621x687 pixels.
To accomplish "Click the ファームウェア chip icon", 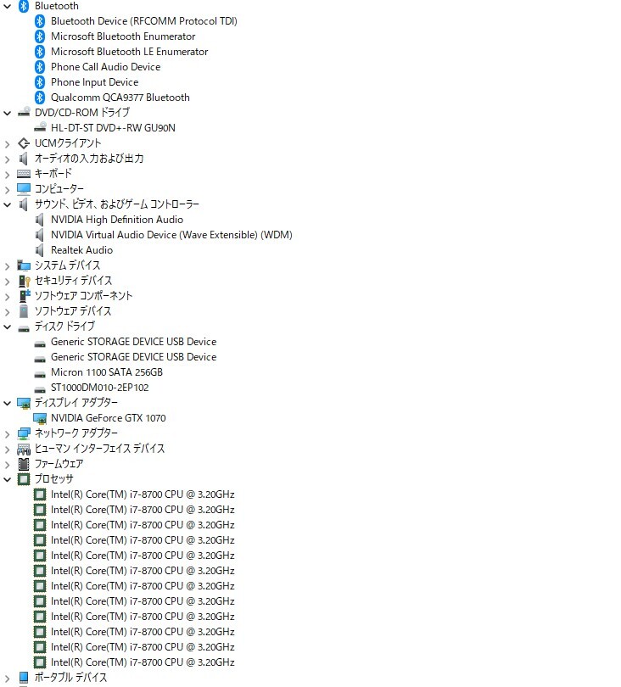I will tap(24, 464).
